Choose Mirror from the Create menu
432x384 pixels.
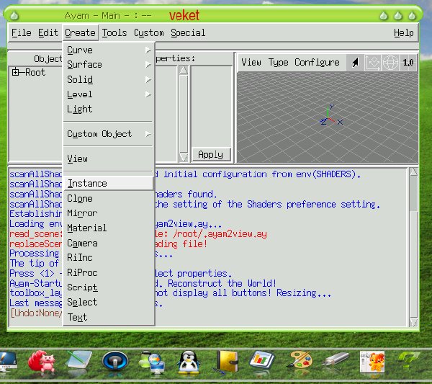(x=108, y=213)
